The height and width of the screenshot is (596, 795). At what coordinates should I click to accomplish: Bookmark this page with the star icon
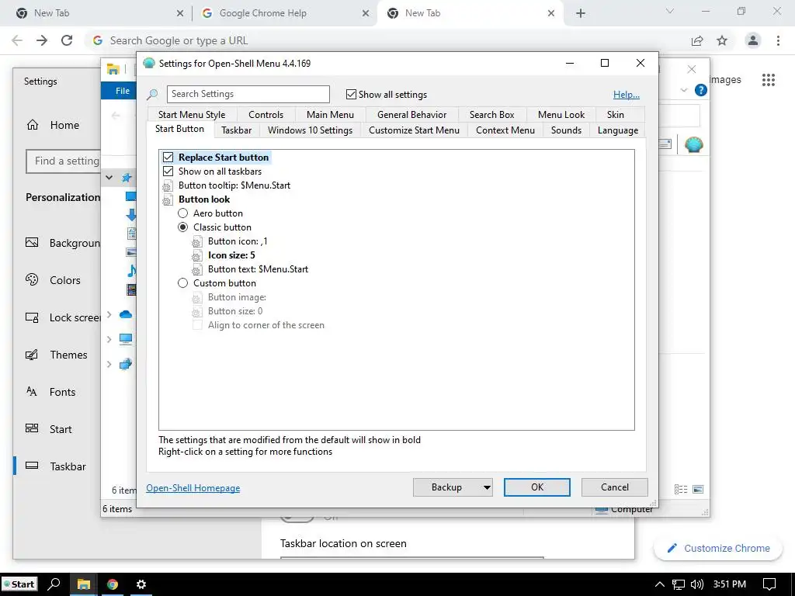coord(722,40)
